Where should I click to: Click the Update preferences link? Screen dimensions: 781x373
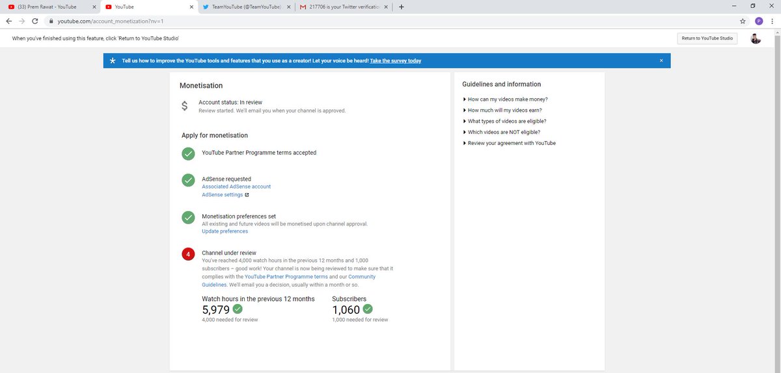(225, 231)
